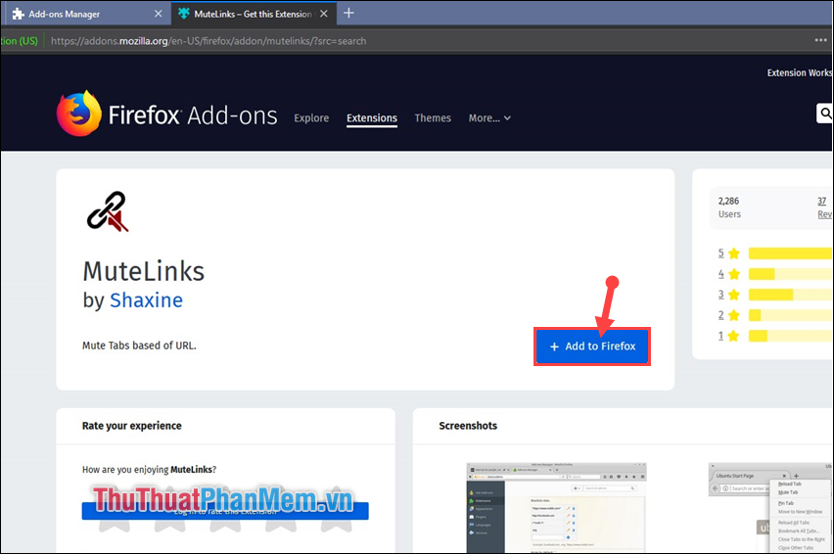
Task: Click the 5-star rating bar
Action: pyautogui.click(x=791, y=254)
